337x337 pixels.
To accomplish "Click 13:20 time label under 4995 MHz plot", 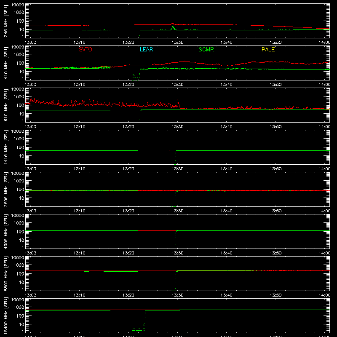I will pos(128,253).
